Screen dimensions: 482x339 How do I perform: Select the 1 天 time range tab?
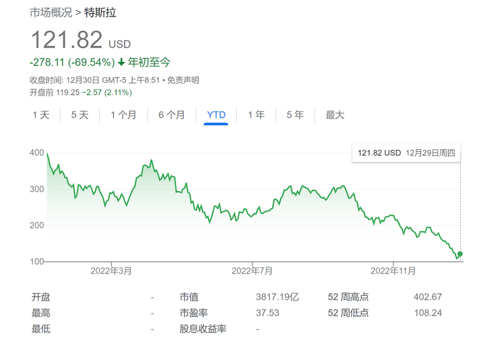(41, 115)
